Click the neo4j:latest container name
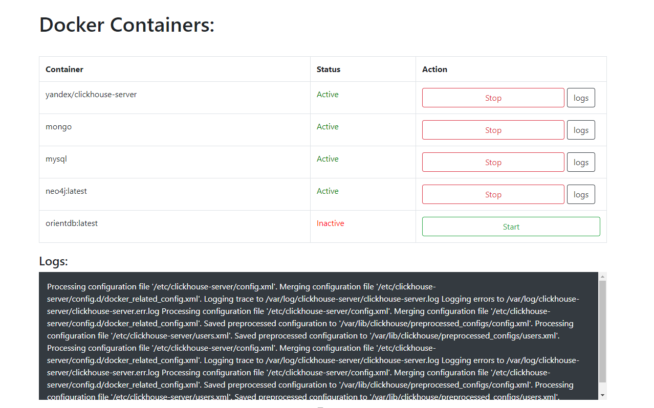Viewport: 654px width, 408px height. click(x=67, y=191)
